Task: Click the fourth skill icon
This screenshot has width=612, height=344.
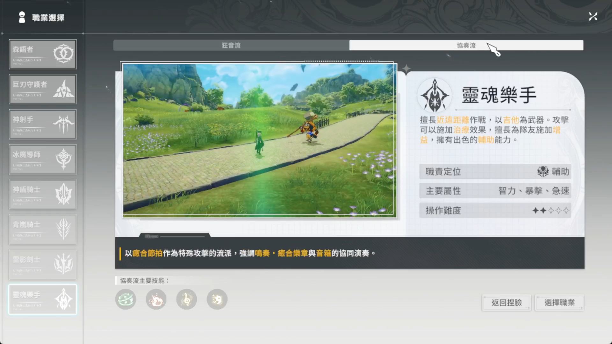Action: pos(217,299)
